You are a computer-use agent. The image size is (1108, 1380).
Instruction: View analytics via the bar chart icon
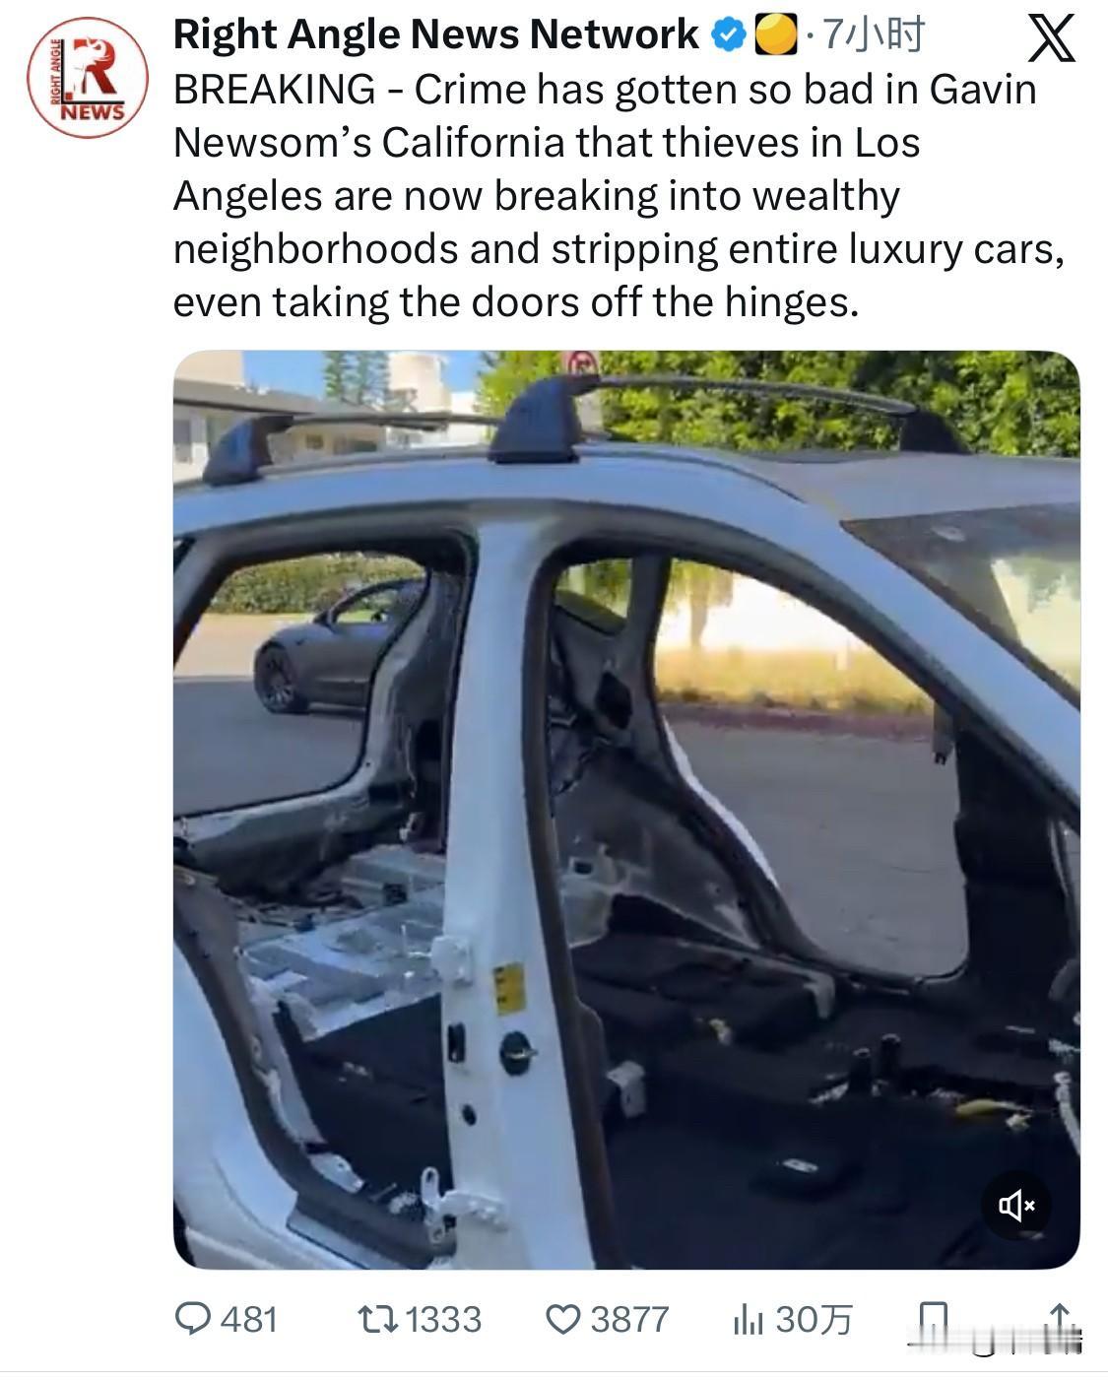pos(749,1320)
